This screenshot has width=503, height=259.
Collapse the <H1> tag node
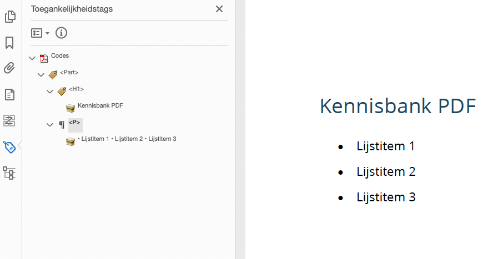(50, 92)
